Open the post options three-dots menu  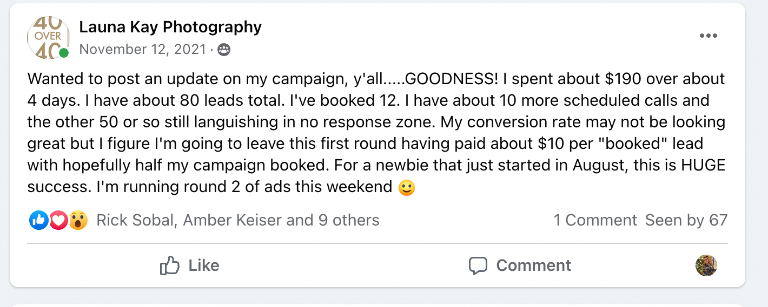tap(708, 36)
